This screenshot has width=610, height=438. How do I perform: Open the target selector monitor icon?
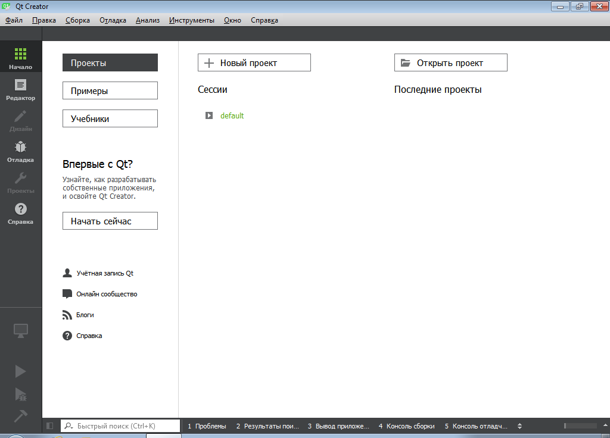click(21, 331)
